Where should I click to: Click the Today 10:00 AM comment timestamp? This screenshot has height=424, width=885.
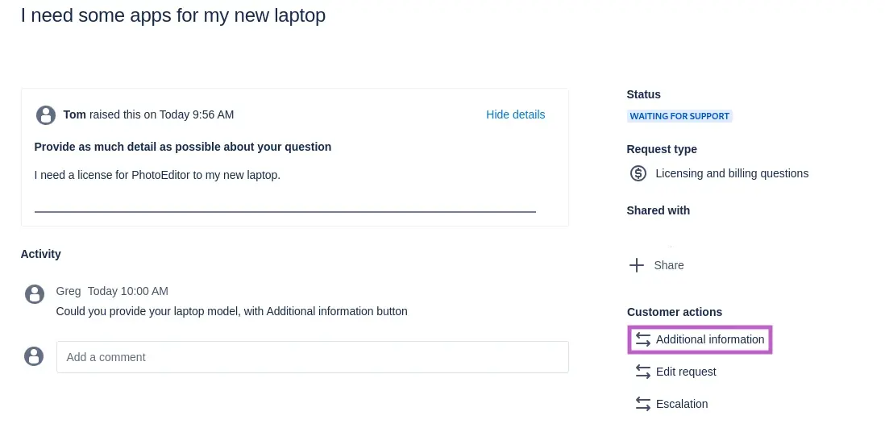point(127,291)
